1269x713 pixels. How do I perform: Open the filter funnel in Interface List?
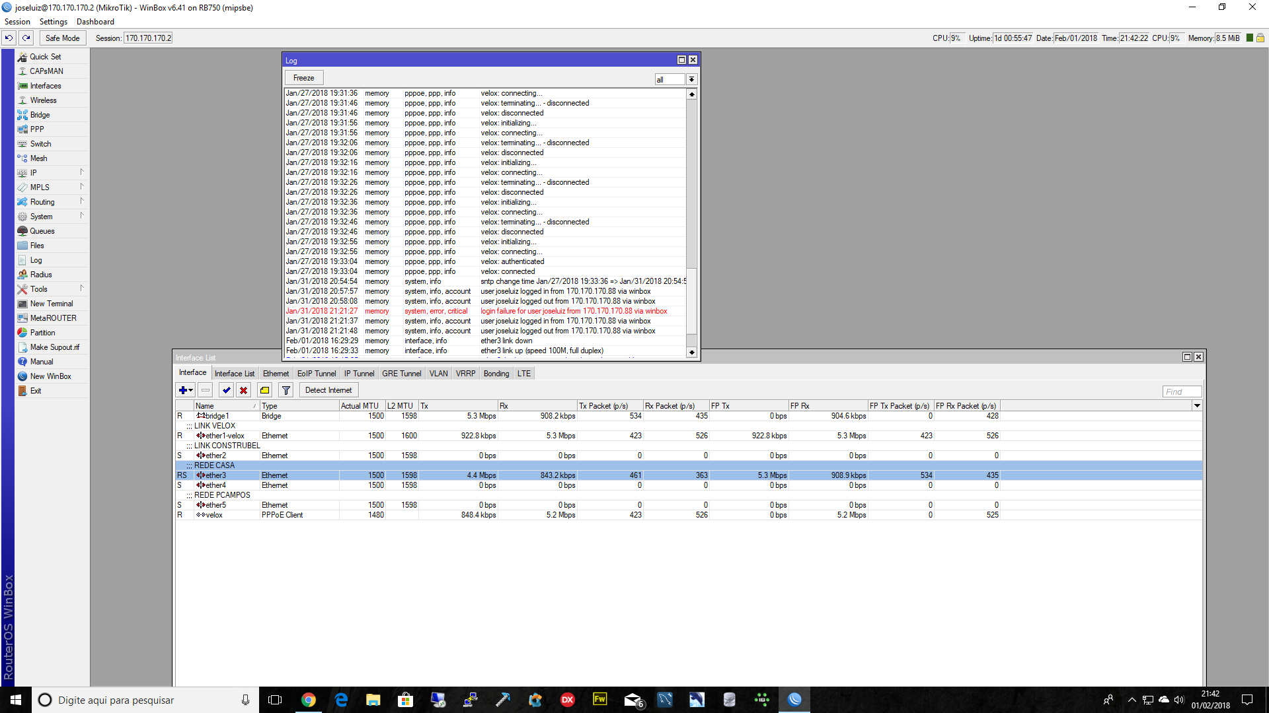coord(286,390)
